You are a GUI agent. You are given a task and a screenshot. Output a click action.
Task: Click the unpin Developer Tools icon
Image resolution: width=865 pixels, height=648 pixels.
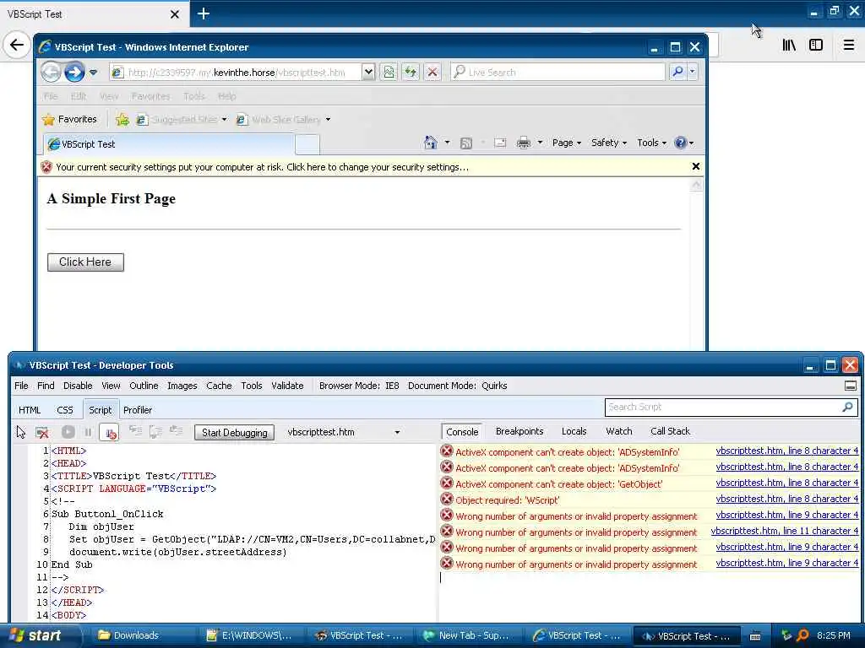tap(850, 386)
